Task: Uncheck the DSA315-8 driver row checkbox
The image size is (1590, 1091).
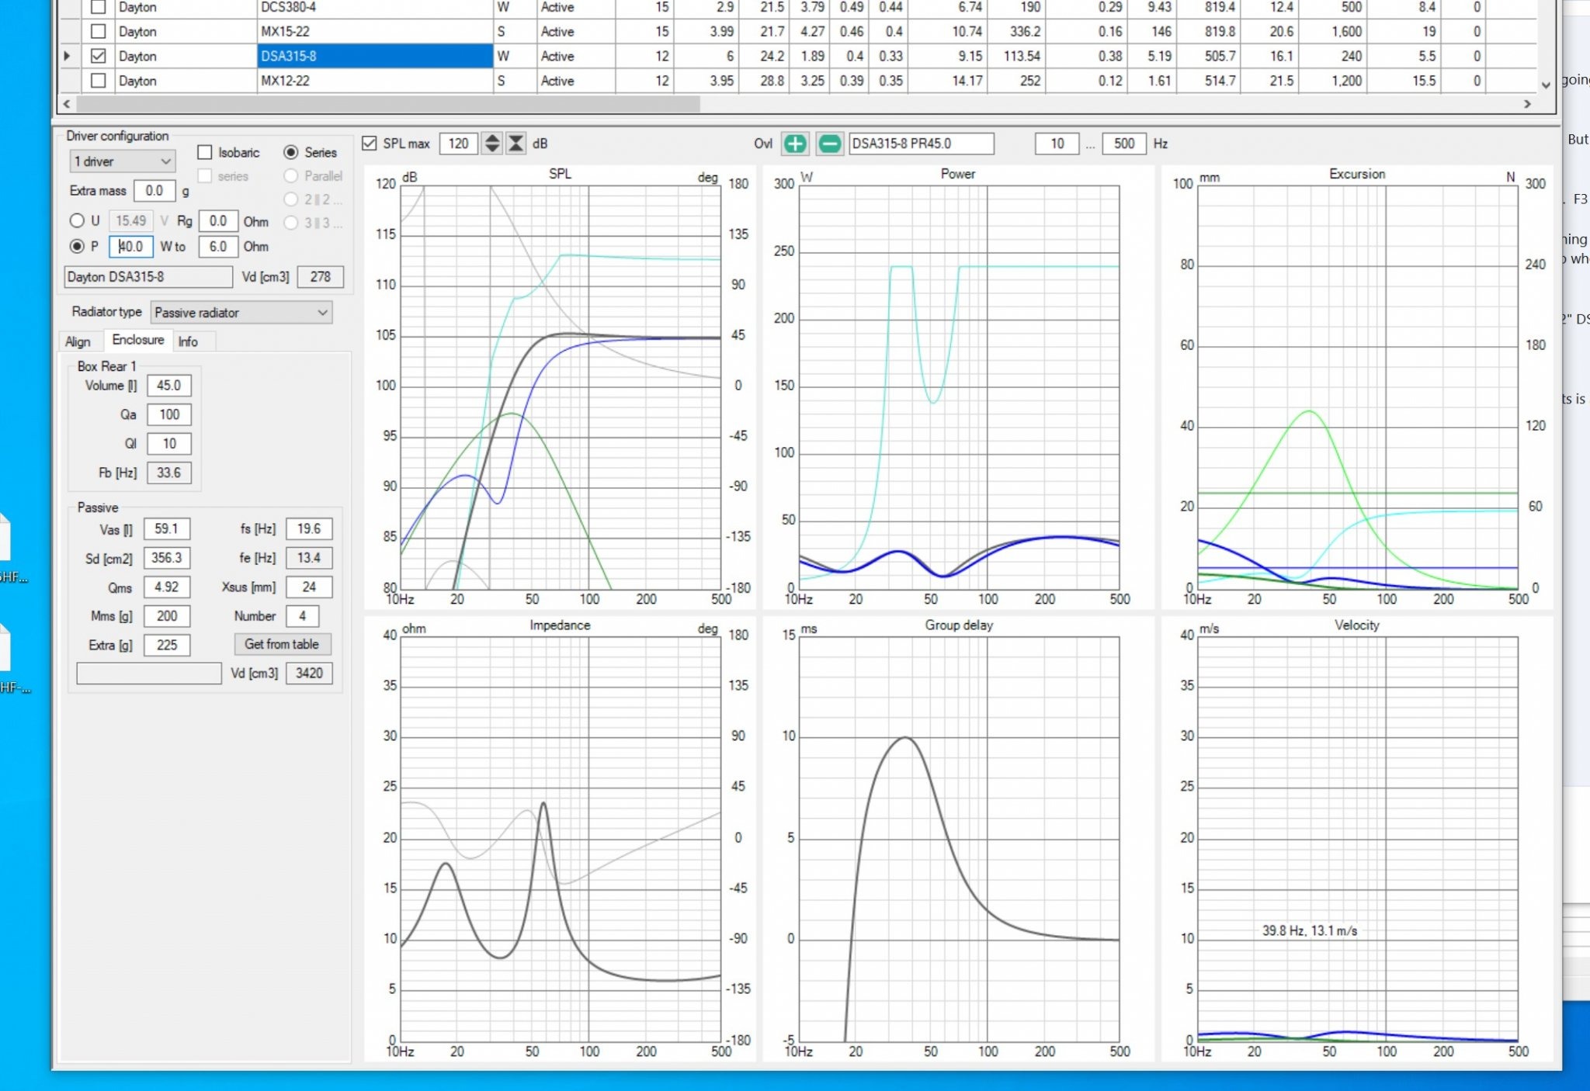Action: (x=98, y=56)
